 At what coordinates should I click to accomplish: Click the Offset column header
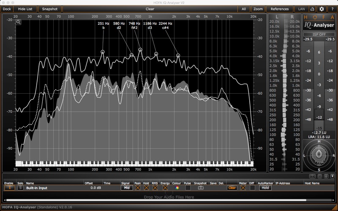(89, 183)
